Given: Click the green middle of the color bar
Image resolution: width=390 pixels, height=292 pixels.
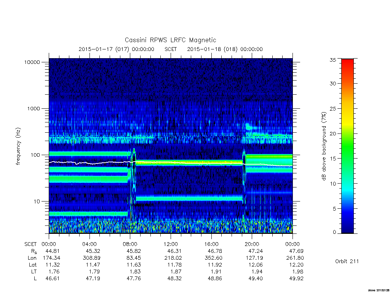Looking at the screenshot, I should click(x=347, y=149).
